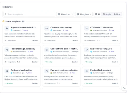
Task: Select the All filter tab
Action: (x=98, y=14)
